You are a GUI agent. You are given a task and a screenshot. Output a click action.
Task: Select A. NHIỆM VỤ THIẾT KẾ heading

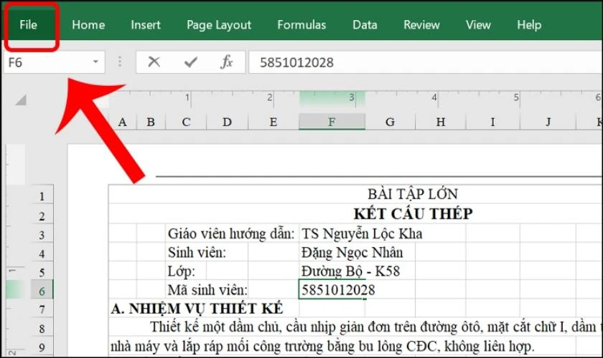point(197,309)
